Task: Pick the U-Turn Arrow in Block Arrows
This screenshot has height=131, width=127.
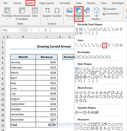Action: click(113, 93)
